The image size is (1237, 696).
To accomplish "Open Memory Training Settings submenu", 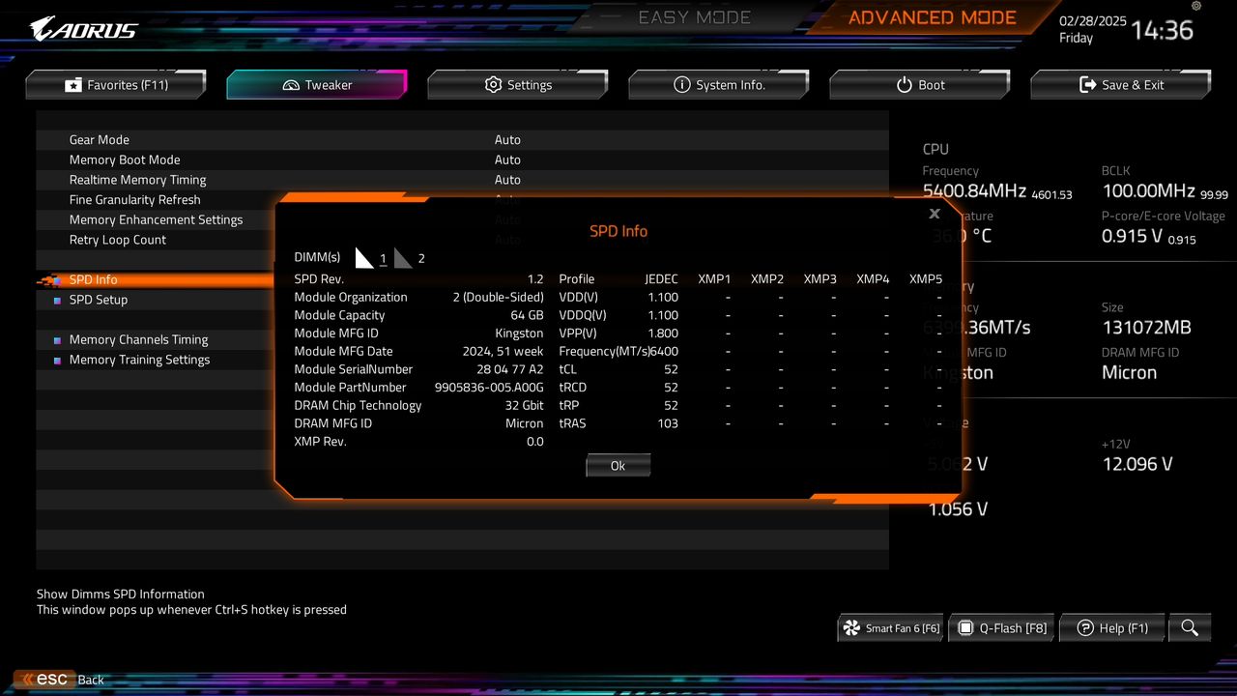I will (139, 360).
